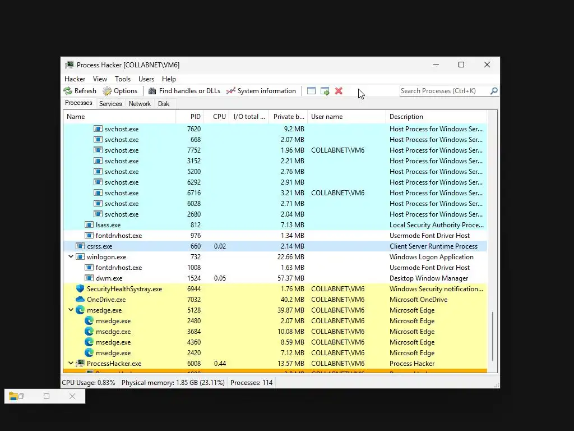Open the View menu
The width and height of the screenshot is (574, 431).
point(100,79)
